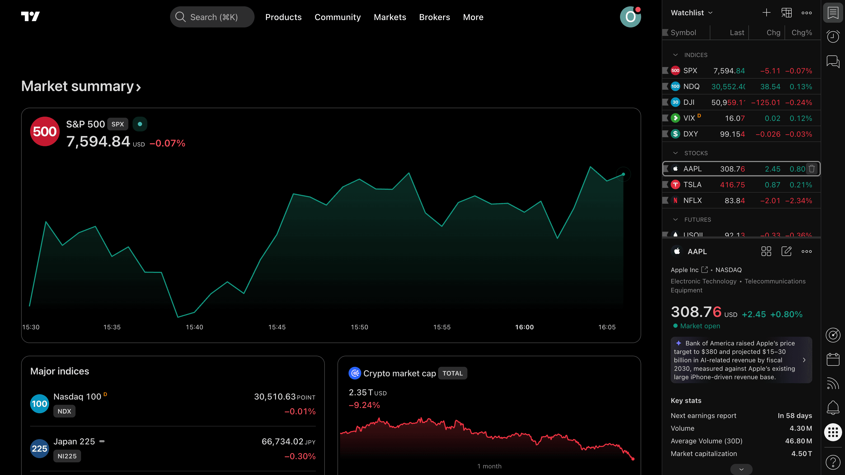The height and width of the screenshot is (475, 845).
Task: Open the notifications bell icon
Action: pyautogui.click(x=833, y=408)
